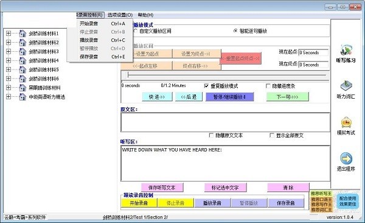Launch the 模拟考试 mock exam clock icon

[346, 122]
